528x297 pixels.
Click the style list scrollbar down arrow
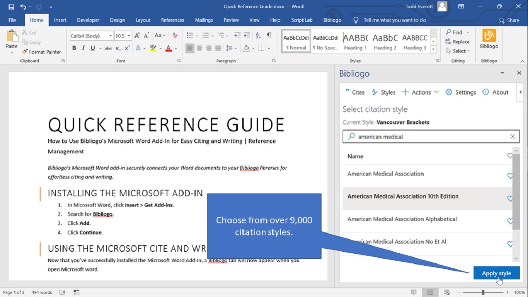point(516,258)
